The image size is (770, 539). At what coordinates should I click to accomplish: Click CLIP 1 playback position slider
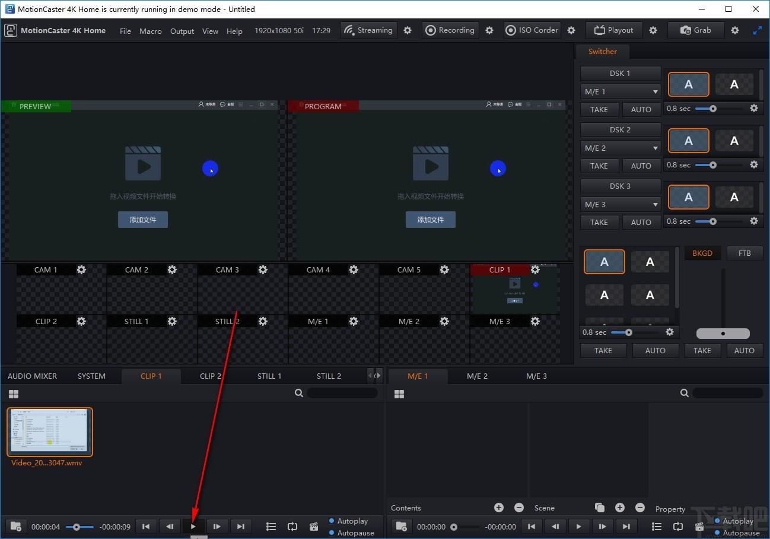[79, 527]
